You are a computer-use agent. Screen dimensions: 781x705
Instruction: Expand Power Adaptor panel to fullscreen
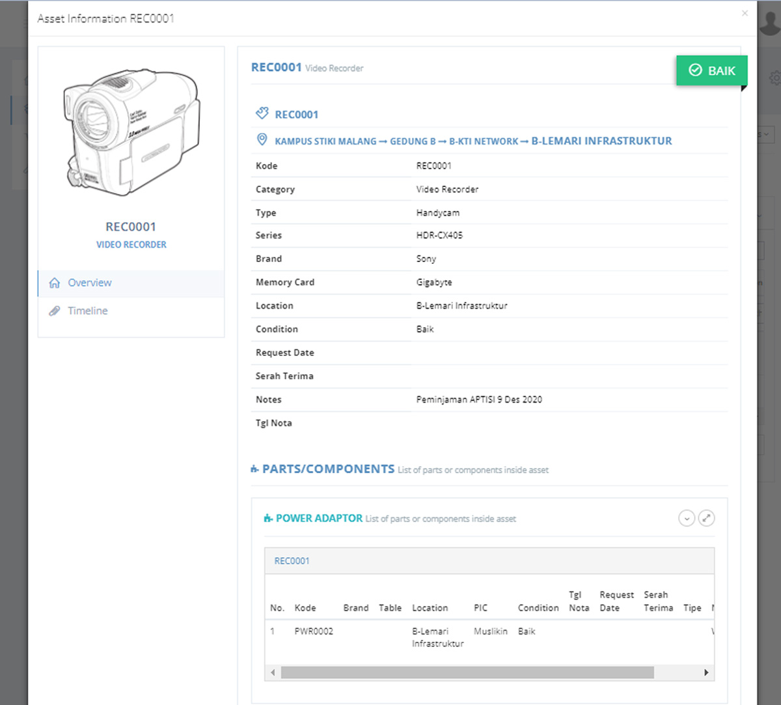pos(706,519)
